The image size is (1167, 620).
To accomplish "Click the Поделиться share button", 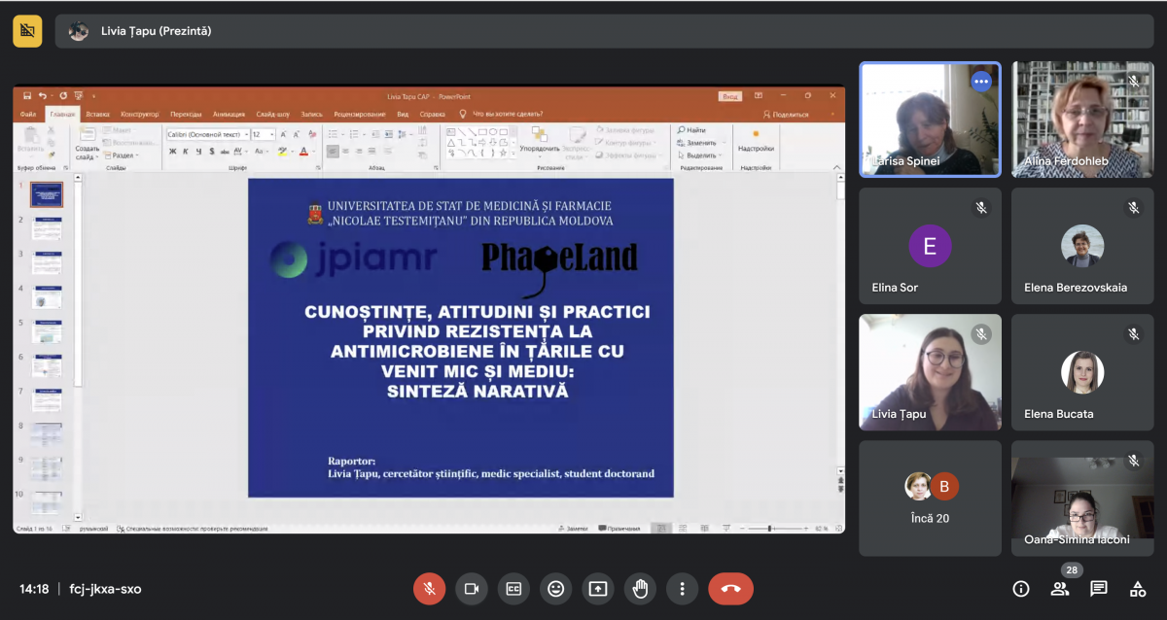I will [789, 114].
